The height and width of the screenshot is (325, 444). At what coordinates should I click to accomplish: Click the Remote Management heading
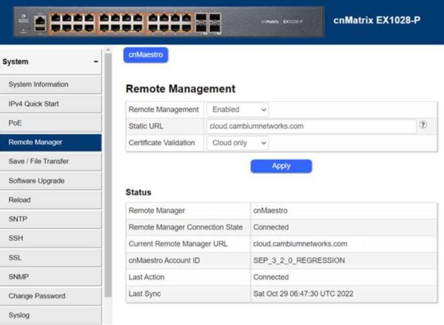(181, 89)
